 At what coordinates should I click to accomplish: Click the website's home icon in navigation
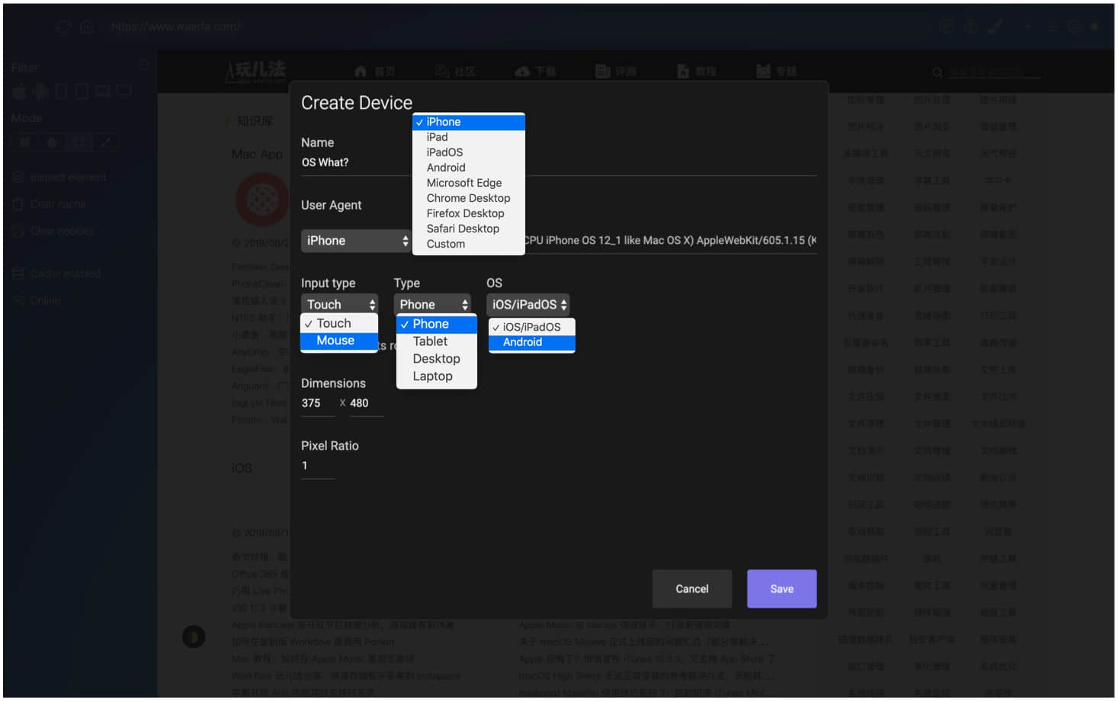coord(361,72)
